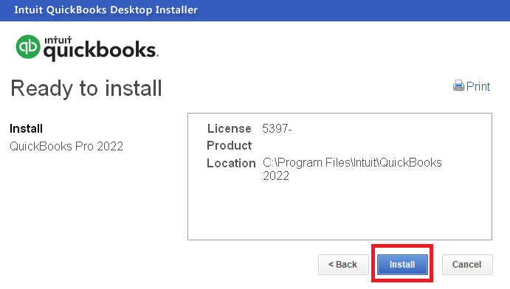Click the 2022 line under the location path

pyautogui.click(x=276, y=176)
